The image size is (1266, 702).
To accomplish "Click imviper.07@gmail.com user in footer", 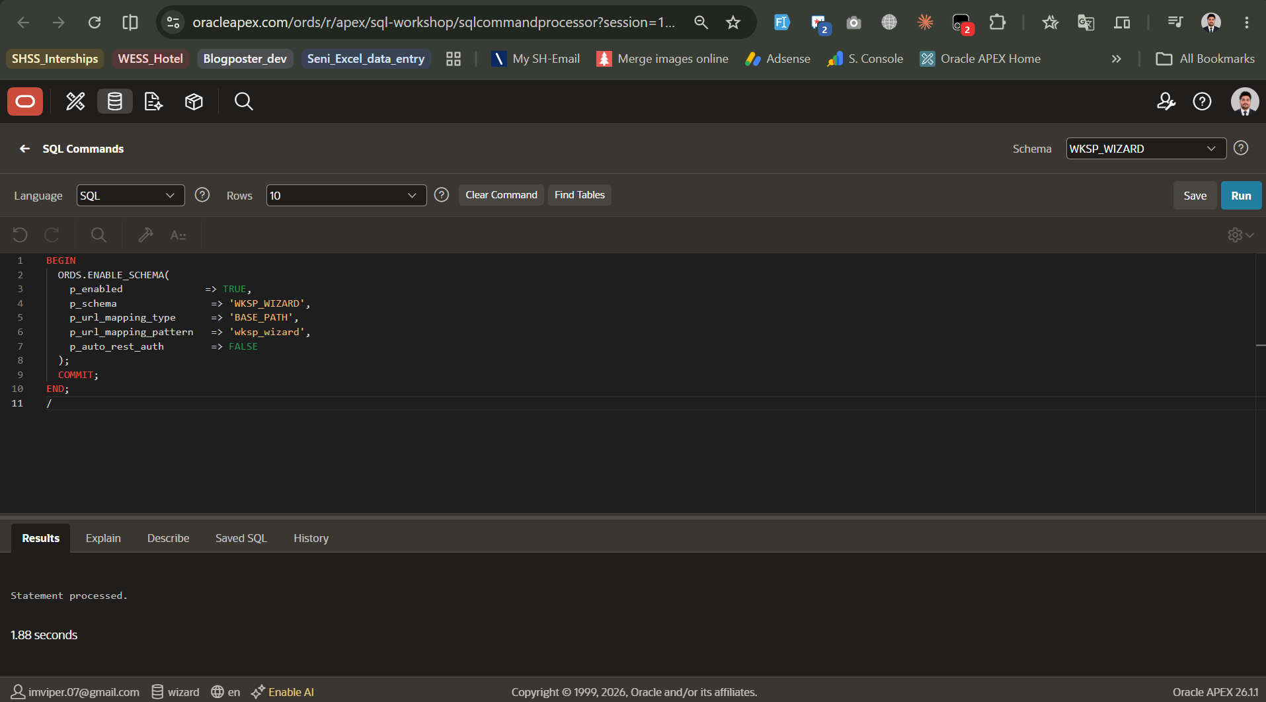I will [x=76, y=692].
